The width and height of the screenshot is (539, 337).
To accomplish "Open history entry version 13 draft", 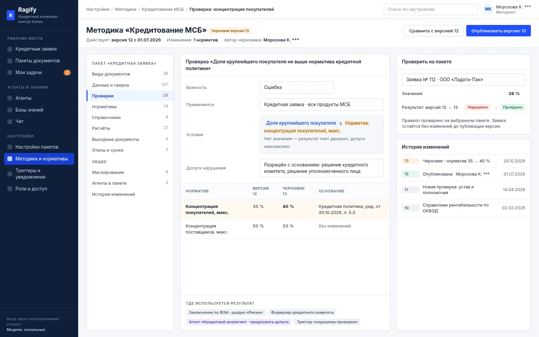I will tap(464, 161).
